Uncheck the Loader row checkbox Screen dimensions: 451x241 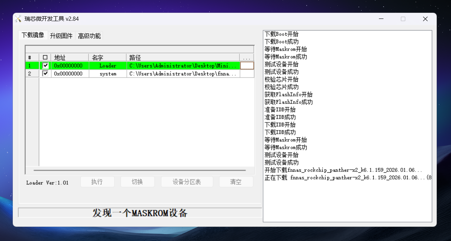pos(46,66)
